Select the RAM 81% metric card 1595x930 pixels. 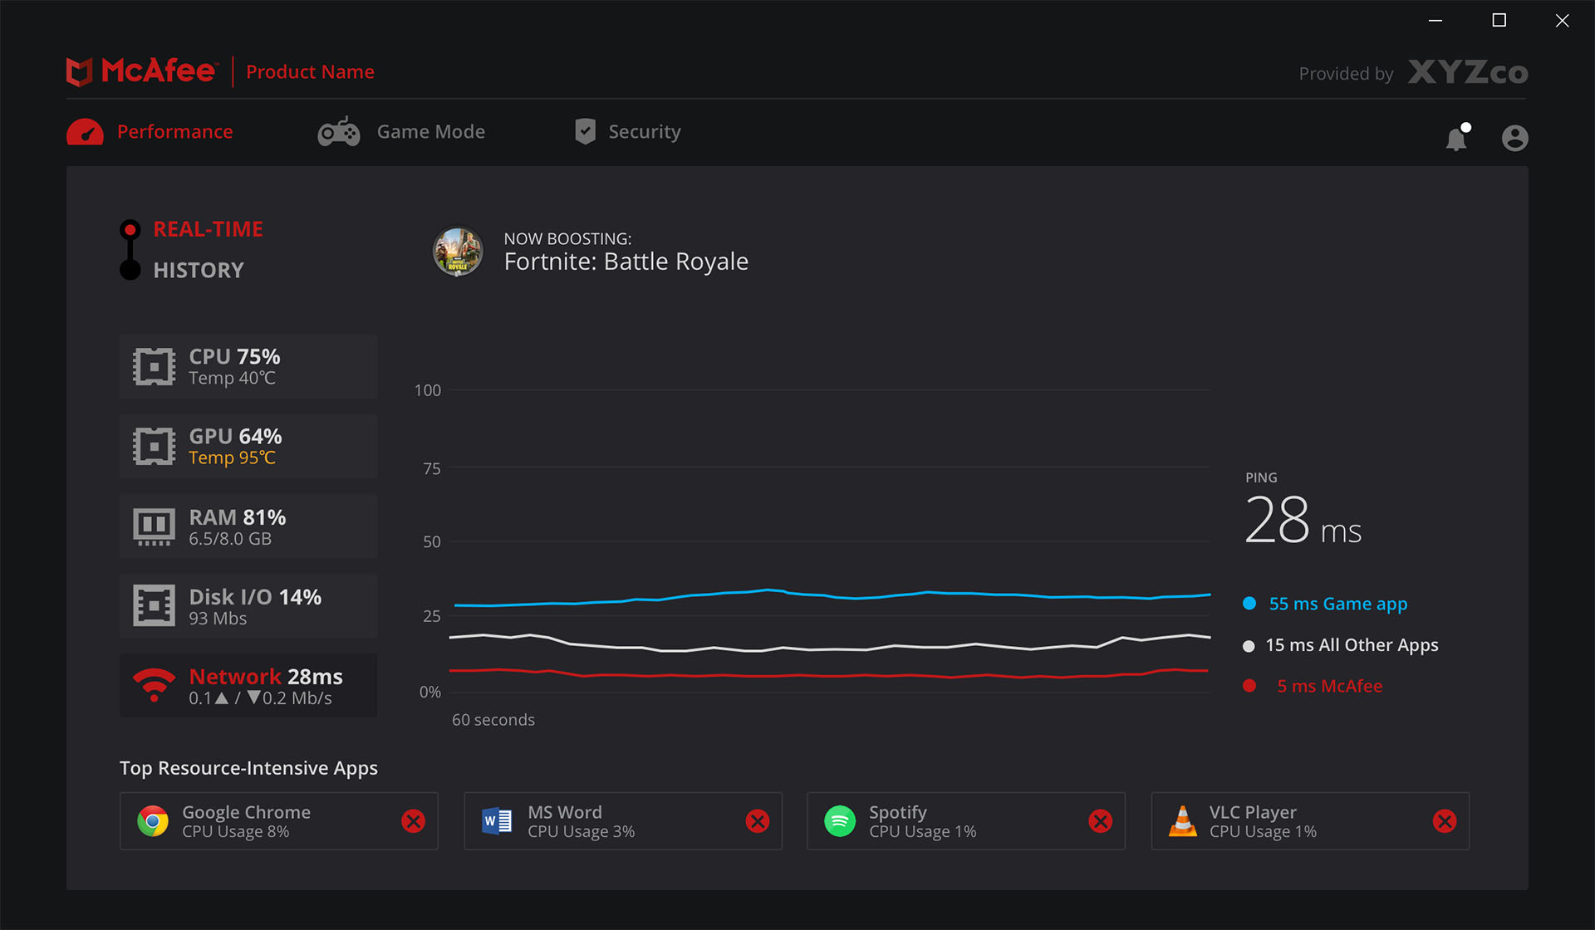point(248,526)
